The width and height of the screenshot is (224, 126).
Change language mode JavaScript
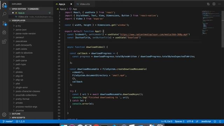coord(206,121)
